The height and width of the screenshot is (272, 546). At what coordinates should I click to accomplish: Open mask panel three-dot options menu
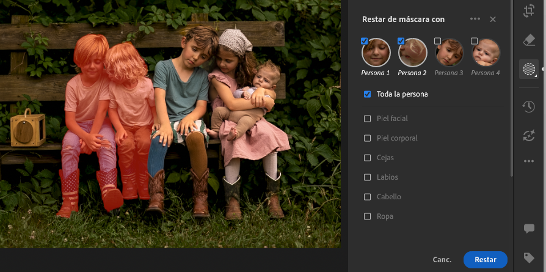[475, 19]
